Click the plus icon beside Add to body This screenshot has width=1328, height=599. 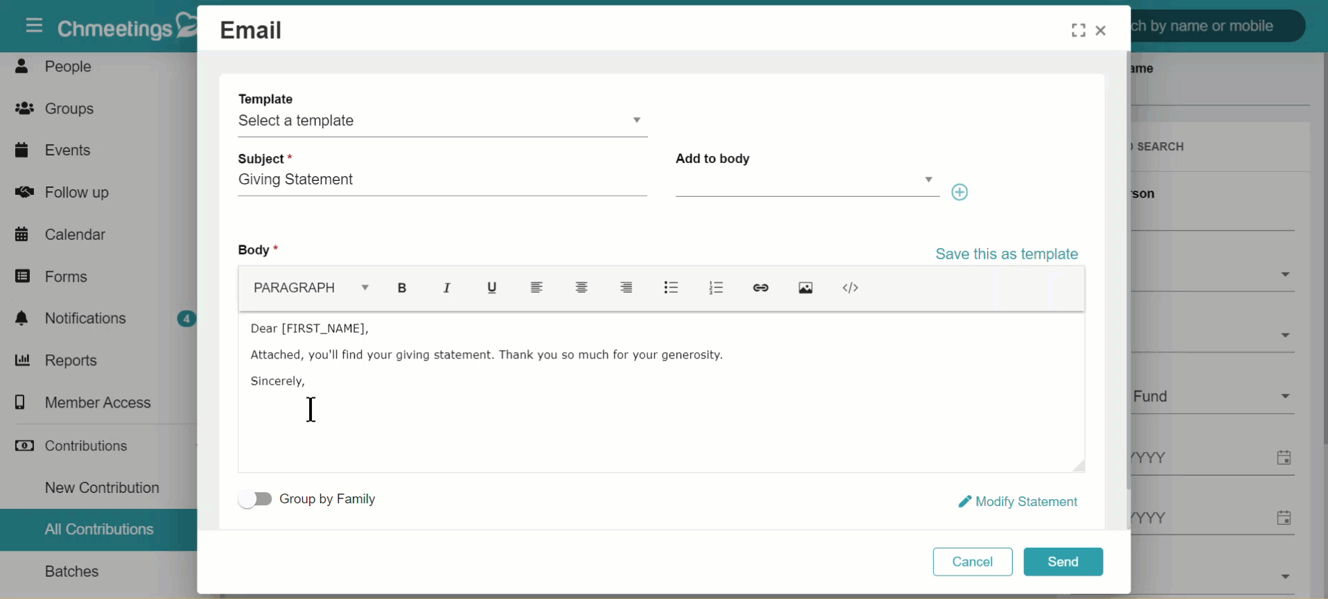click(x=959, y=192)
